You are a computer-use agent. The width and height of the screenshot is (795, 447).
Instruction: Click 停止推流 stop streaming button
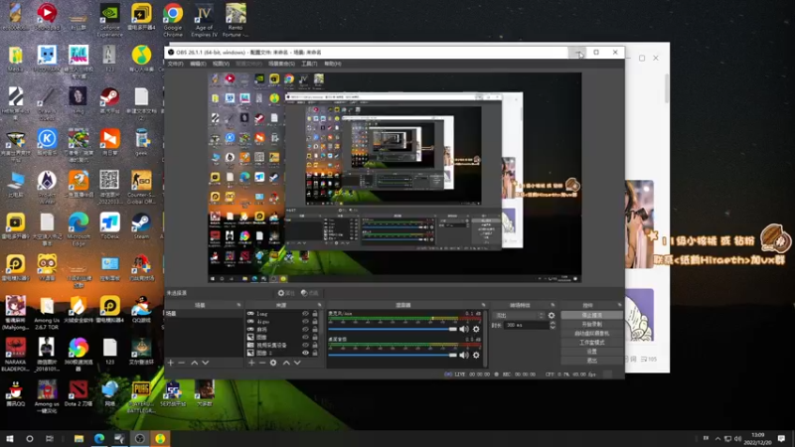591,315
